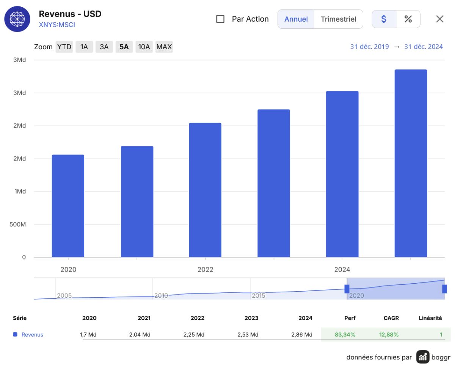Click the 500M y-axis label

[x=17, y=225]
